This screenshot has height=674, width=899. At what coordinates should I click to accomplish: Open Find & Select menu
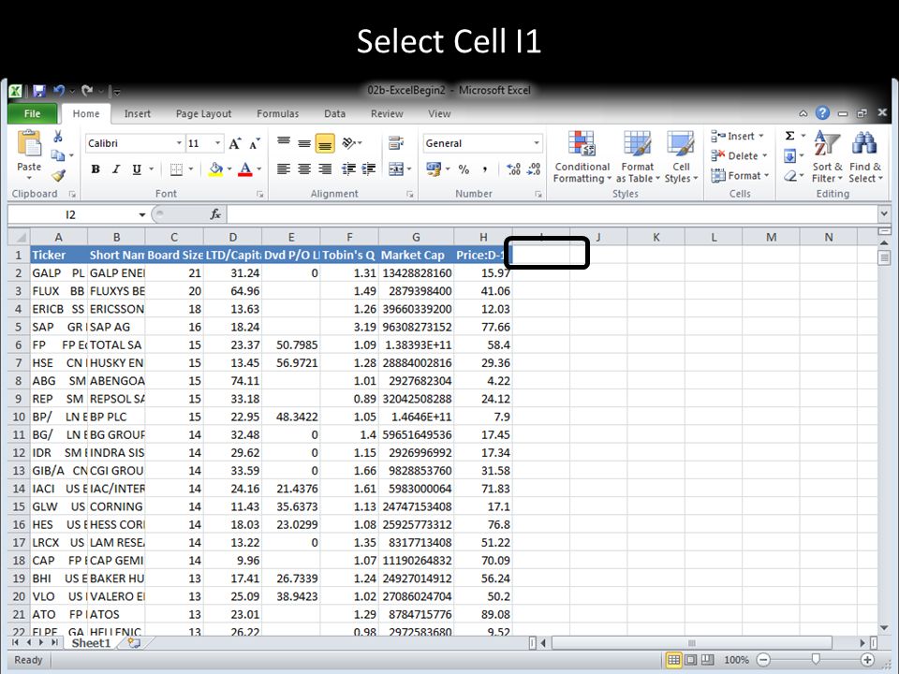(865, 157)
